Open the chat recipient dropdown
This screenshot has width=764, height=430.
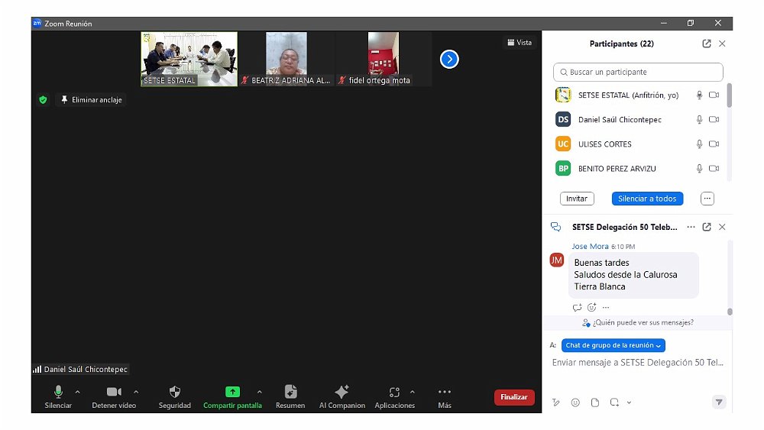pos(613,345)
